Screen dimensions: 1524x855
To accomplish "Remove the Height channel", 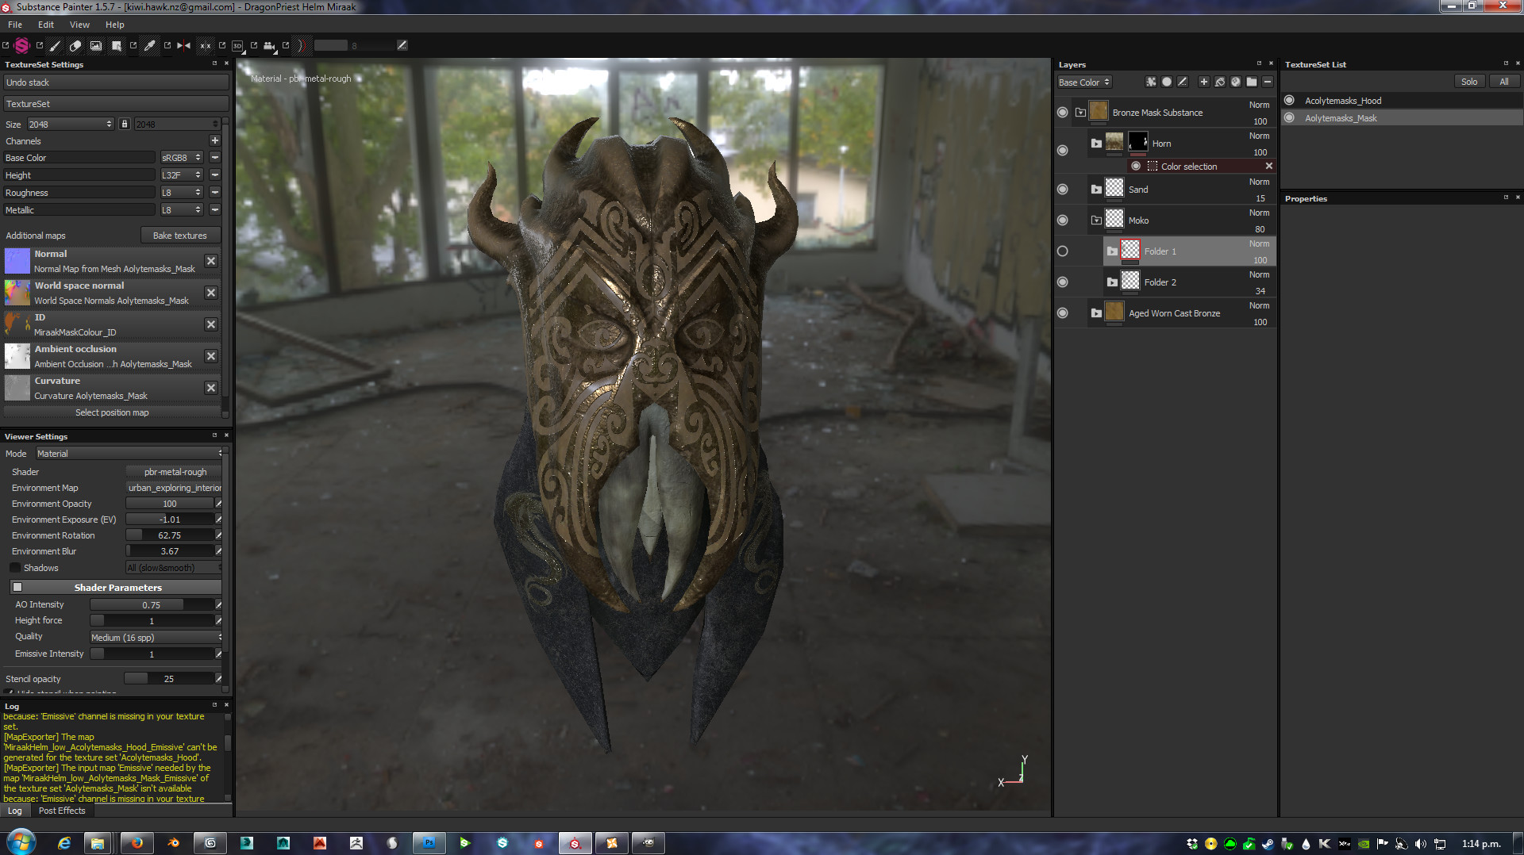I will point(215,174).
